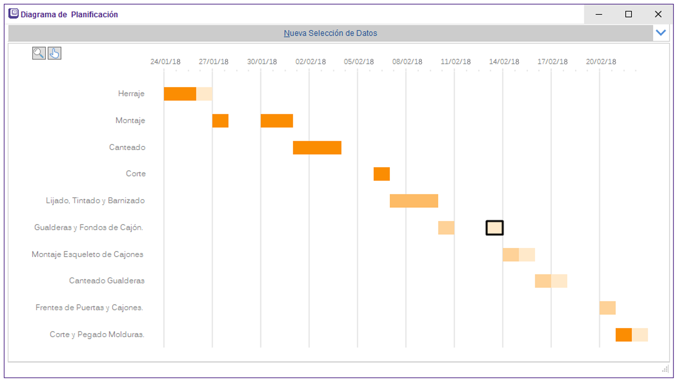Close the Diagrama de Planificación window
677x380 pixels.
pos(658,14)
